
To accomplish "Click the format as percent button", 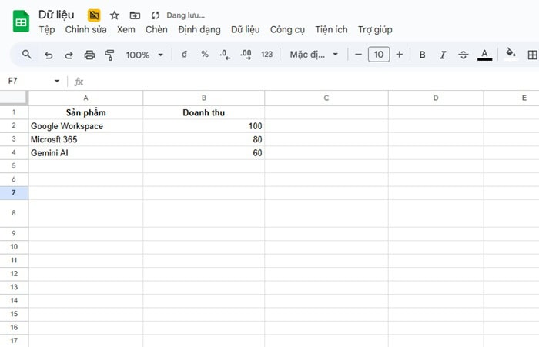I will (x=204, y=55).
